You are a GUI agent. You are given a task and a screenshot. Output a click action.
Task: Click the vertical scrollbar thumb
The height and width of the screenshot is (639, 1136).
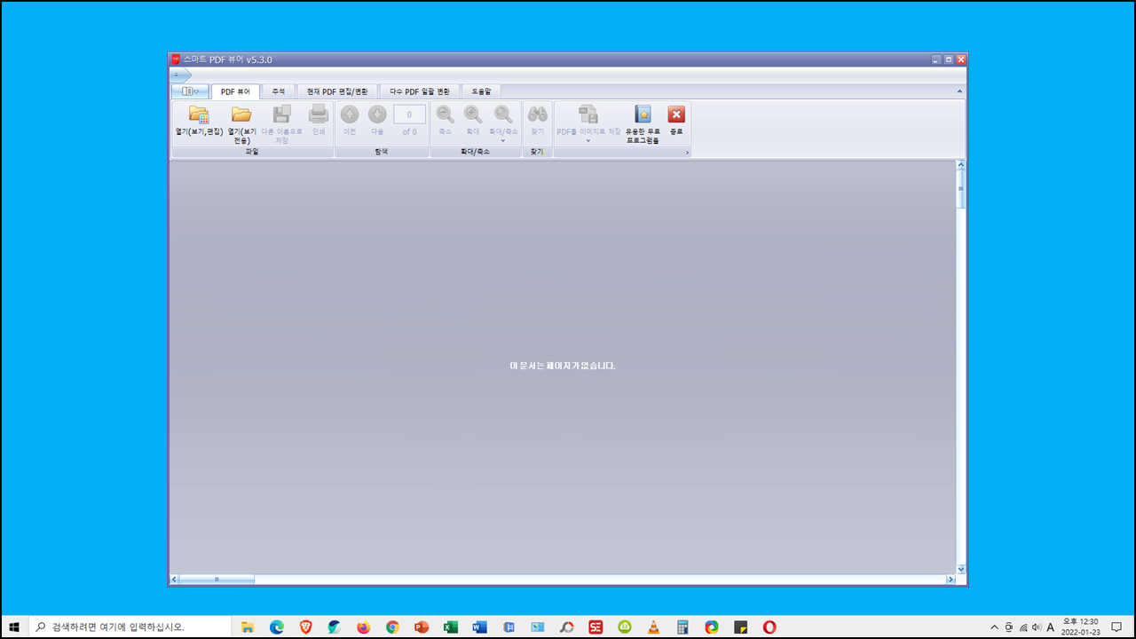961,189
